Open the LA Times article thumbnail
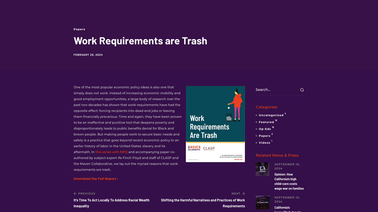 pyautogui.click(x=263, y=169)
